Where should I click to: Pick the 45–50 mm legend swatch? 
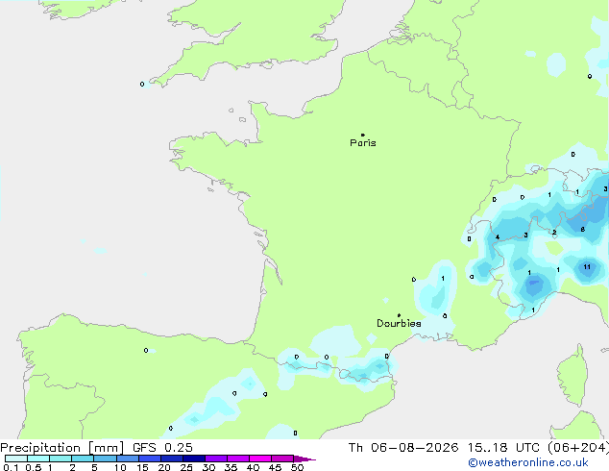point(282,459)
